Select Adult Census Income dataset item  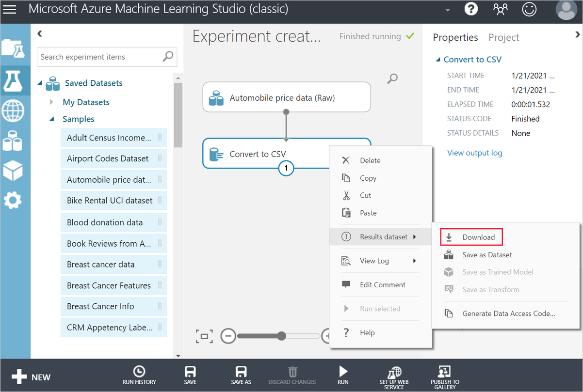click(114, 138)
